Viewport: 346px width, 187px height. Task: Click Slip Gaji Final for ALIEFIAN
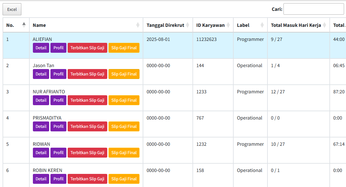[124, 48]
